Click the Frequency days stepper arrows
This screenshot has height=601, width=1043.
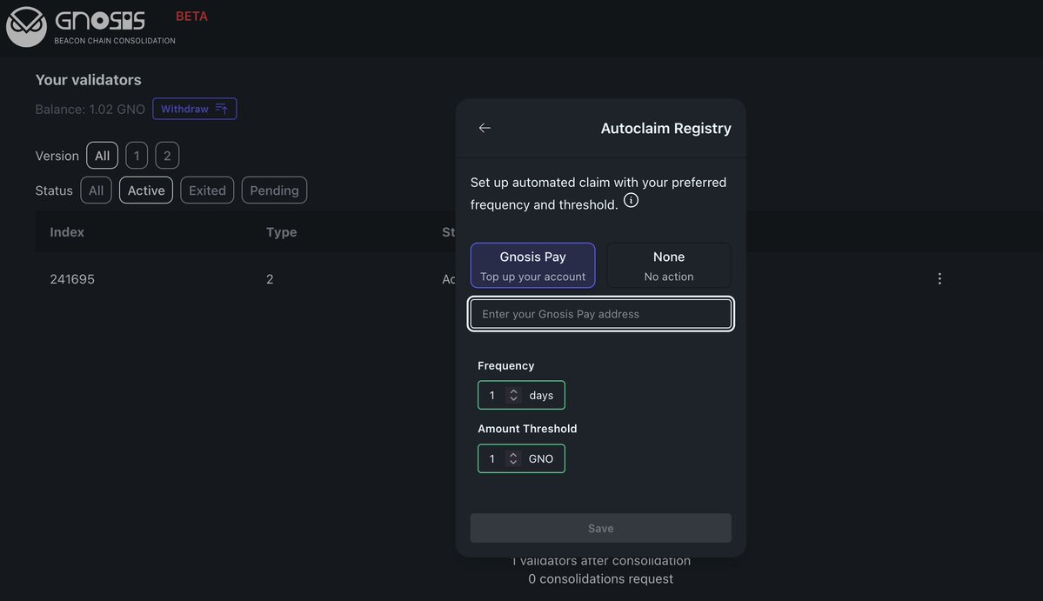pyautogui.click(x=513, y=395)
